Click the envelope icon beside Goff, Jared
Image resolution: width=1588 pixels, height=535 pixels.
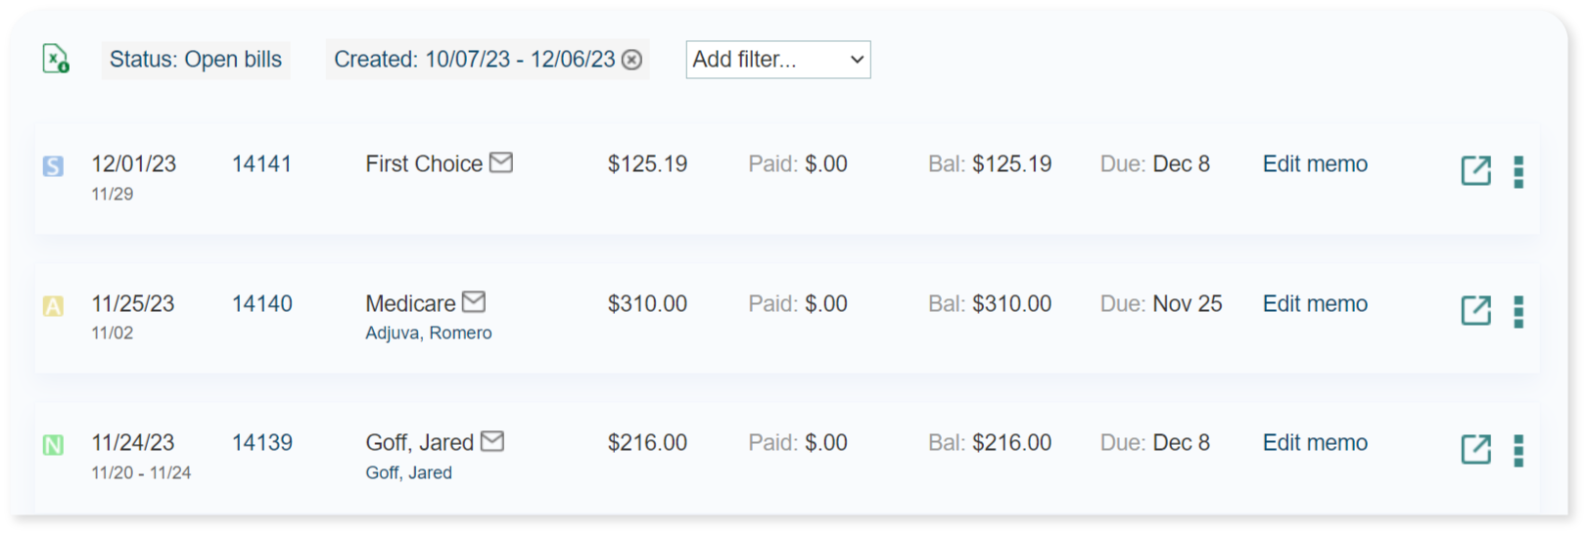pyautogui.click(x=492, y=441)
